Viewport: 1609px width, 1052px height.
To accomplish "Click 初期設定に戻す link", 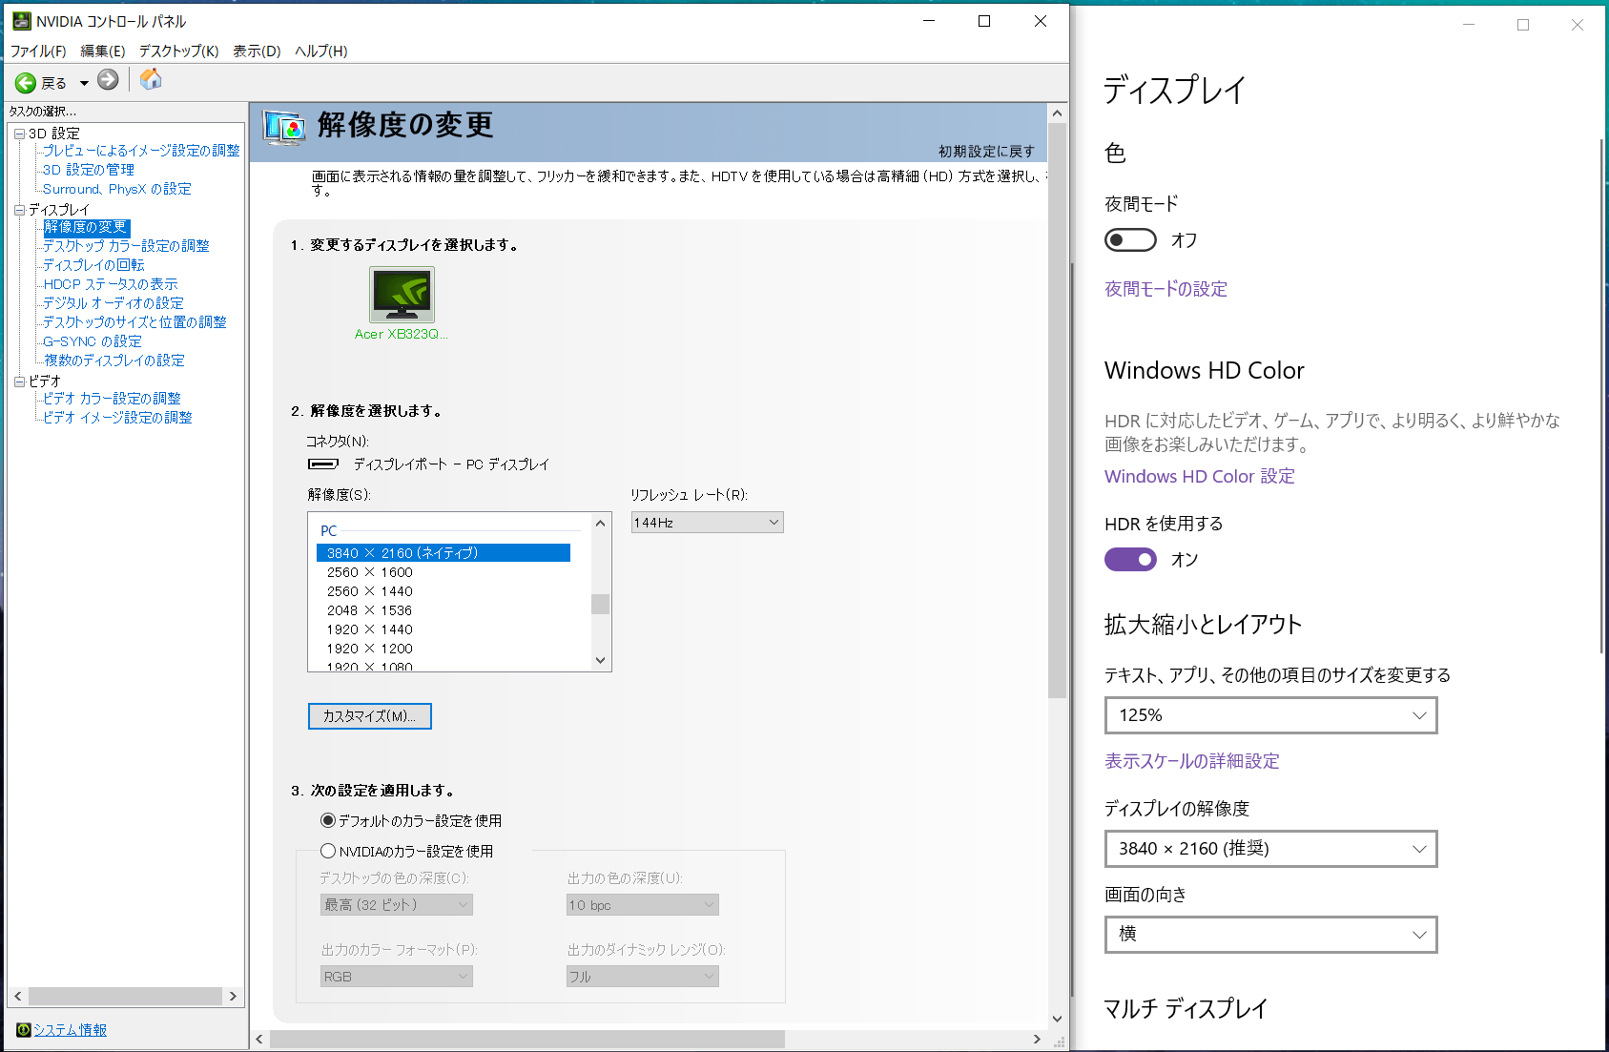I will pyautogui.click(x=986, y=152).
